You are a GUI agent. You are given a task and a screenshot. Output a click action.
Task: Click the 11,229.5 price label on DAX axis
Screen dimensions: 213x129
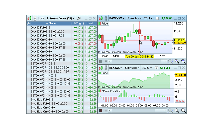179,40
